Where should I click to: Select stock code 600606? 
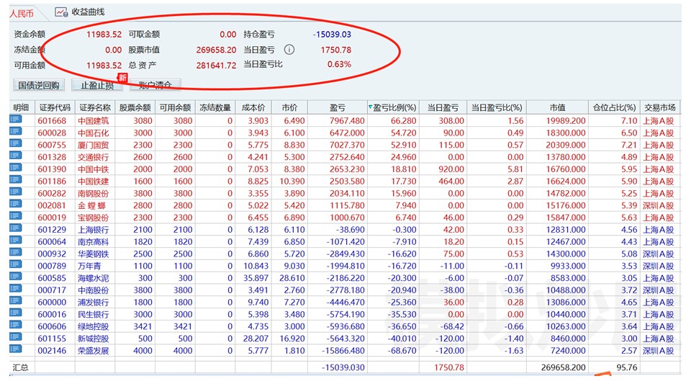tap(52, 326)
